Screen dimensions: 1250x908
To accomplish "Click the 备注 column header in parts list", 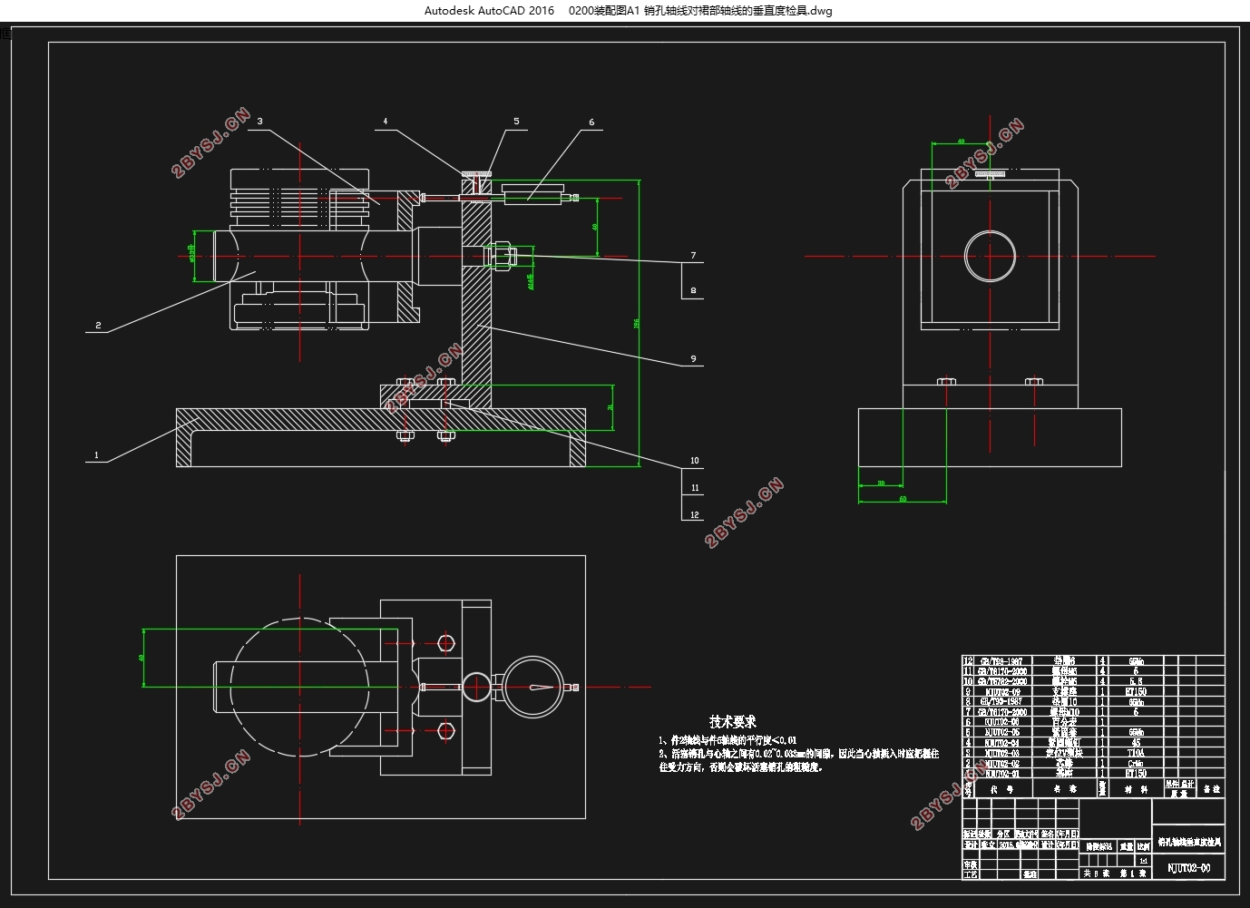I will coord(1212,789).
